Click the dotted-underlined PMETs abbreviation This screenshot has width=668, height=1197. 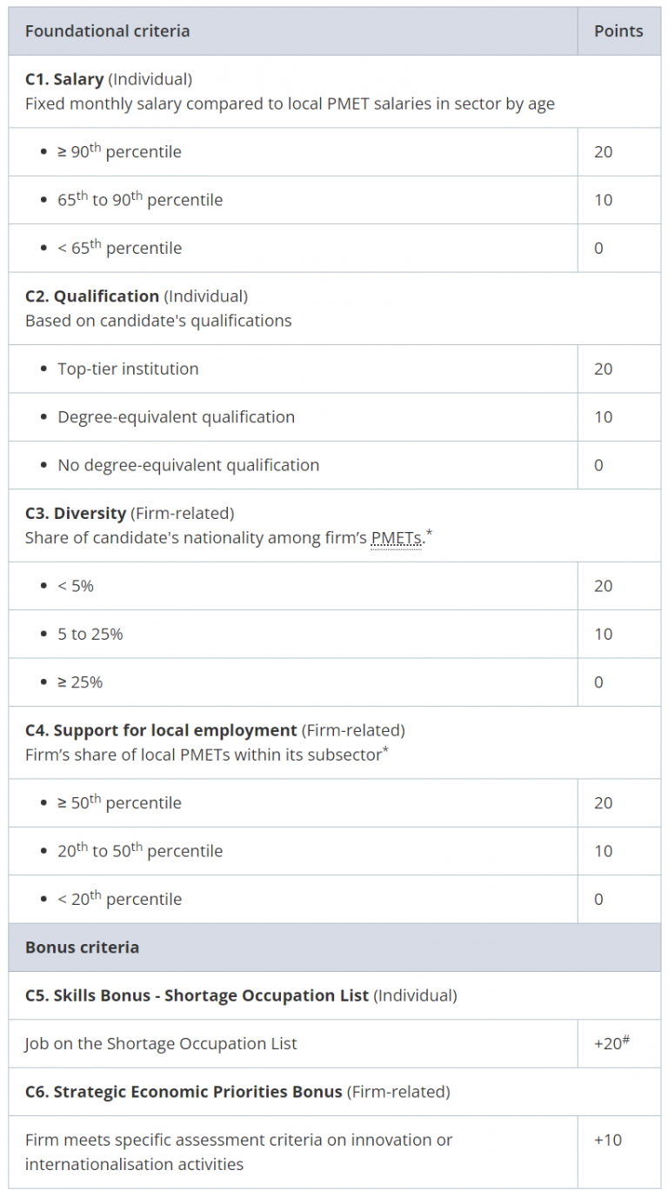(397, 538)
